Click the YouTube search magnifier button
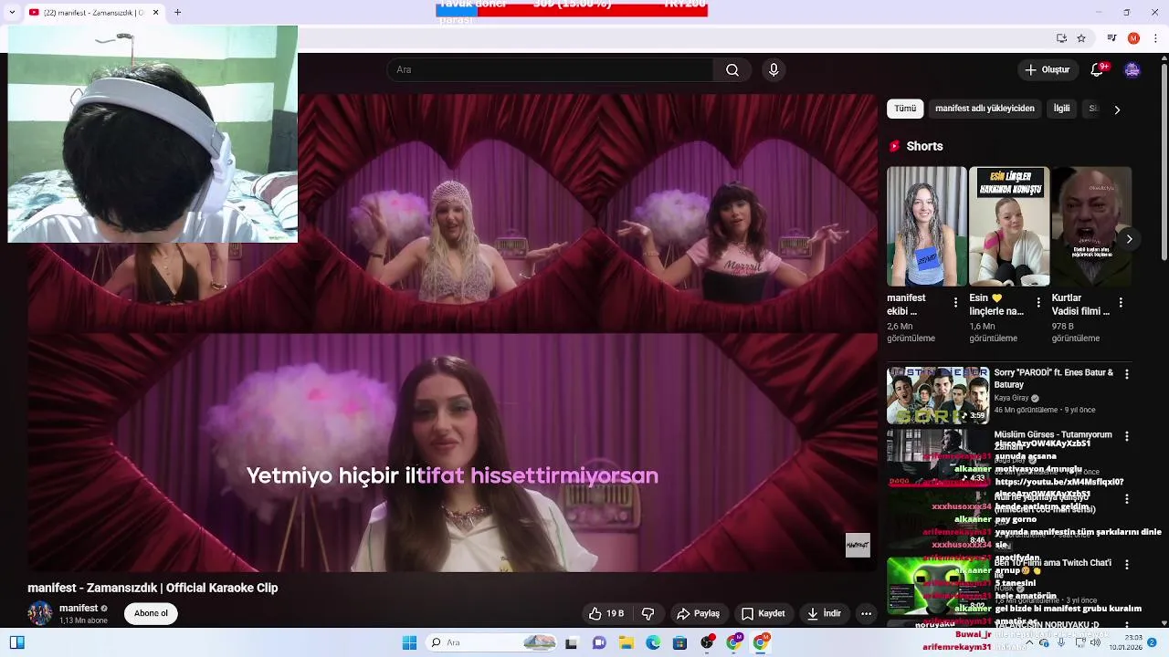The height and width of the screenshot is (657, 1169). click(x=732, y=70)
